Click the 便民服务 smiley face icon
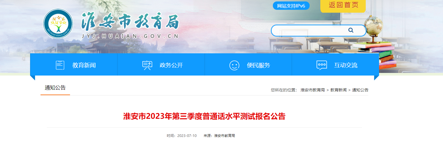The height and width of the screenshot is (145, 443). (x=234, y=65)
